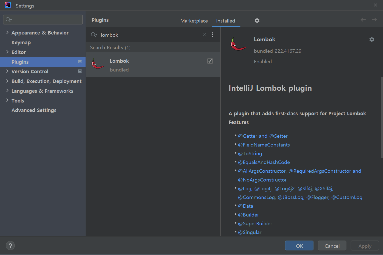Screen dimensions: 383x255
Task: Click project-level icon next to Version Control
Action: click(80, 71)
